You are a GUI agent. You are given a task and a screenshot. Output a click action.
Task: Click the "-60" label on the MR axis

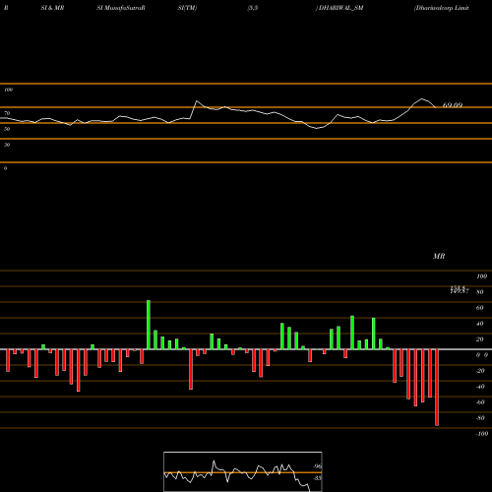click(x=480, y=402)
